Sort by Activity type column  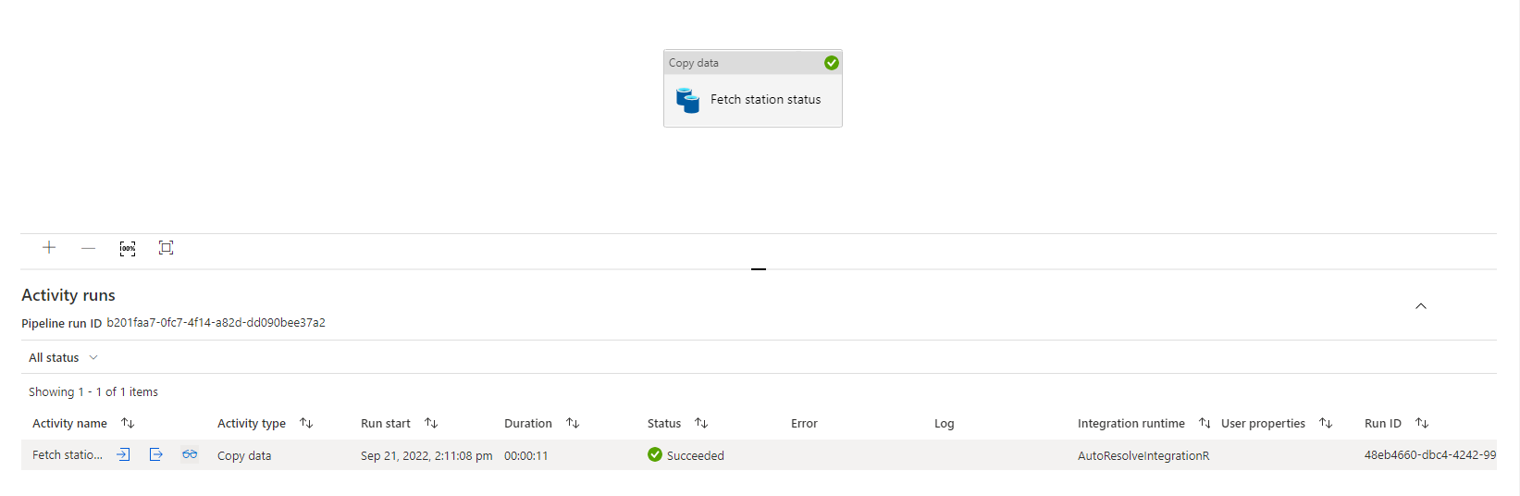(x=306, y=423)
